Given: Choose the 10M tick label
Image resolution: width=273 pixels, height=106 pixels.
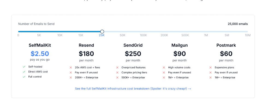Looking at the screenshot, I should (x=248, y=35).
